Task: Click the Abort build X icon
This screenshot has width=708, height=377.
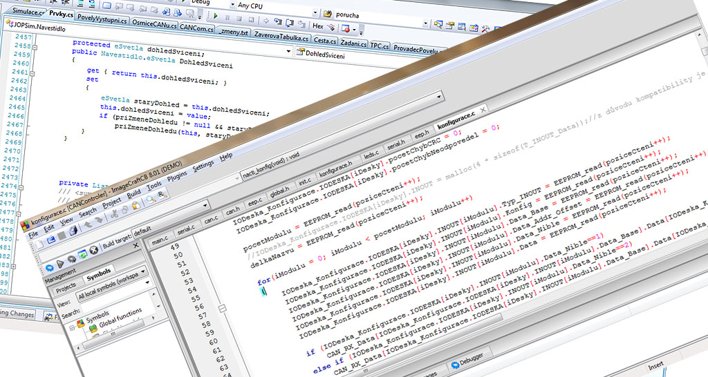Action: (x=93, y=250)
